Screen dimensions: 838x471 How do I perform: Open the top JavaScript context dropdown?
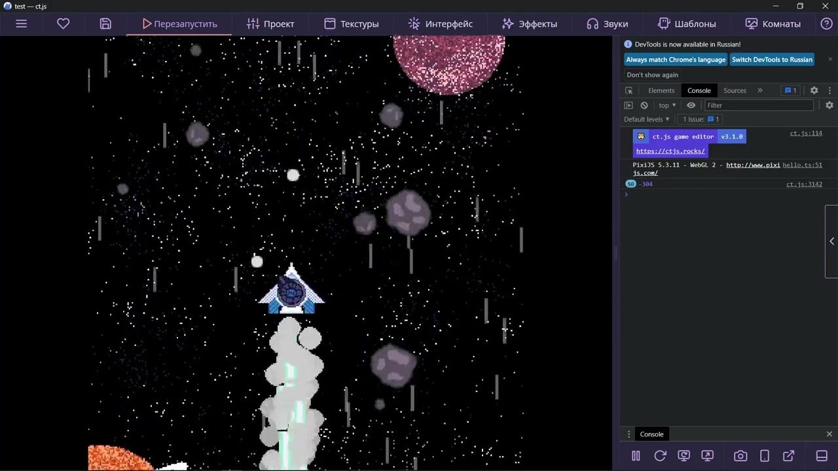click(667, 105)
